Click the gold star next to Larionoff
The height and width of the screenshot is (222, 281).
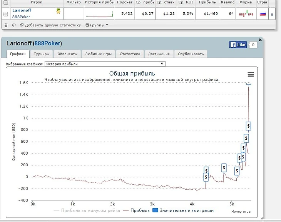[x=59, y=11]
